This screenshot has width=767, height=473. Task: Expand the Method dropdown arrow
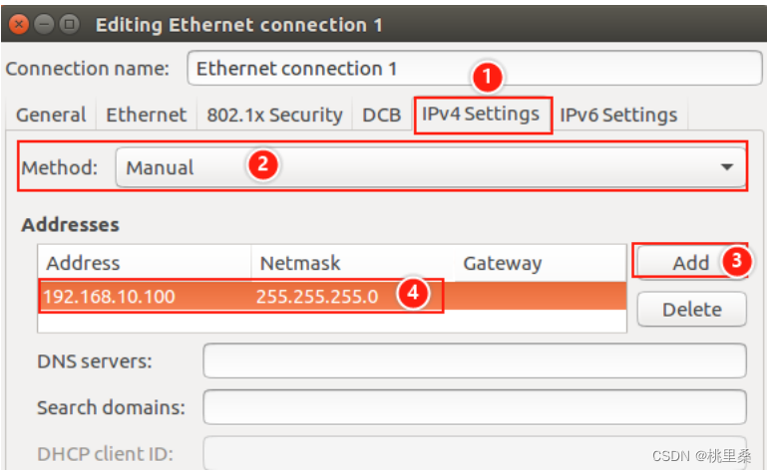727,167
